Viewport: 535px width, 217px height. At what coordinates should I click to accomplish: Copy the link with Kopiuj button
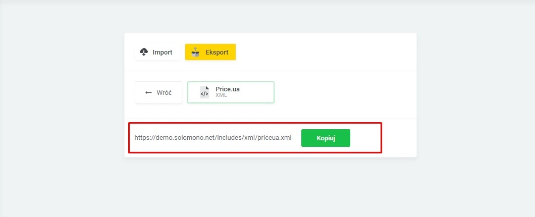pos(326,138)
